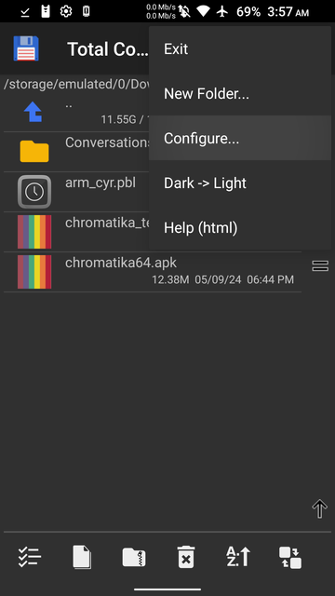
Task: Tap the parent directory up arrow icon
Action: coord(33,112)
